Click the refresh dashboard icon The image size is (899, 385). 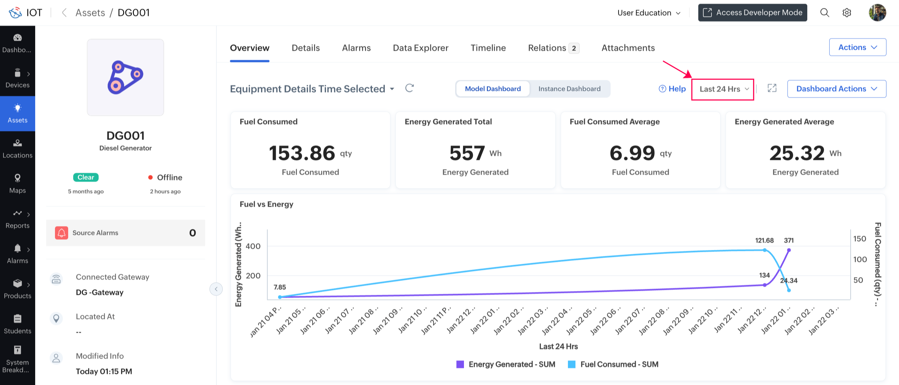[x=409, y=88]
